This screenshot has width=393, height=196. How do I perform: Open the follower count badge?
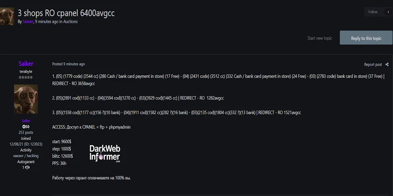coord(388,12)
